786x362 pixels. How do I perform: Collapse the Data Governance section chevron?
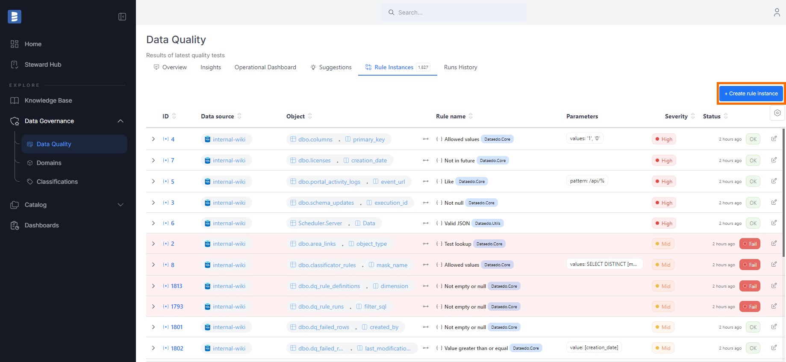tap(121, 121)
